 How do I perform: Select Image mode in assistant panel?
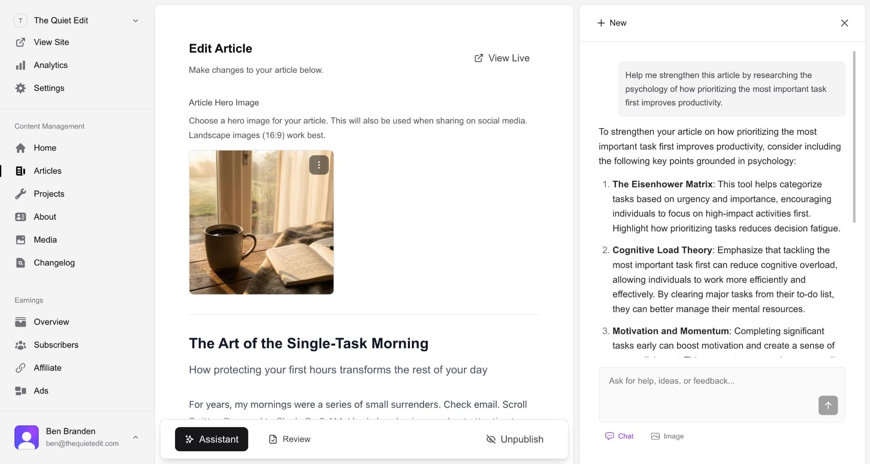pos(667,436)
